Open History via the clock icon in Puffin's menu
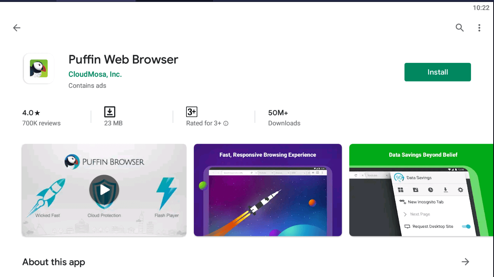494x277 pixels. click(x=430, y=190)
